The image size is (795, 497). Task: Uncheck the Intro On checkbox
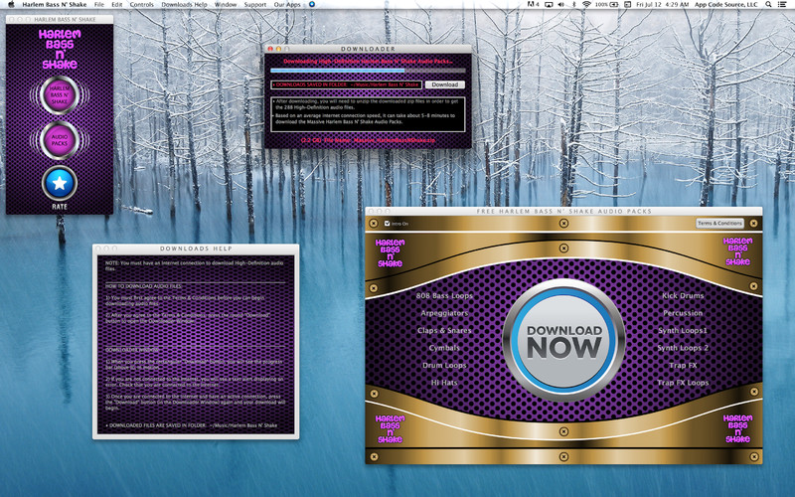pyautogui.click(x=388, y=223)
